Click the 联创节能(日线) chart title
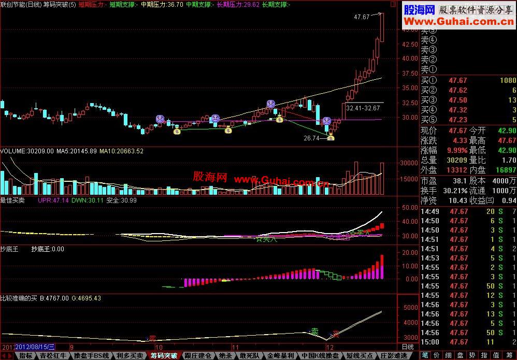 (21, 5)
